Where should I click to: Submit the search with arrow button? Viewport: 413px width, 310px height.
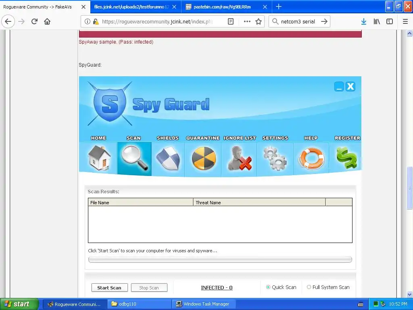(324, 21)
